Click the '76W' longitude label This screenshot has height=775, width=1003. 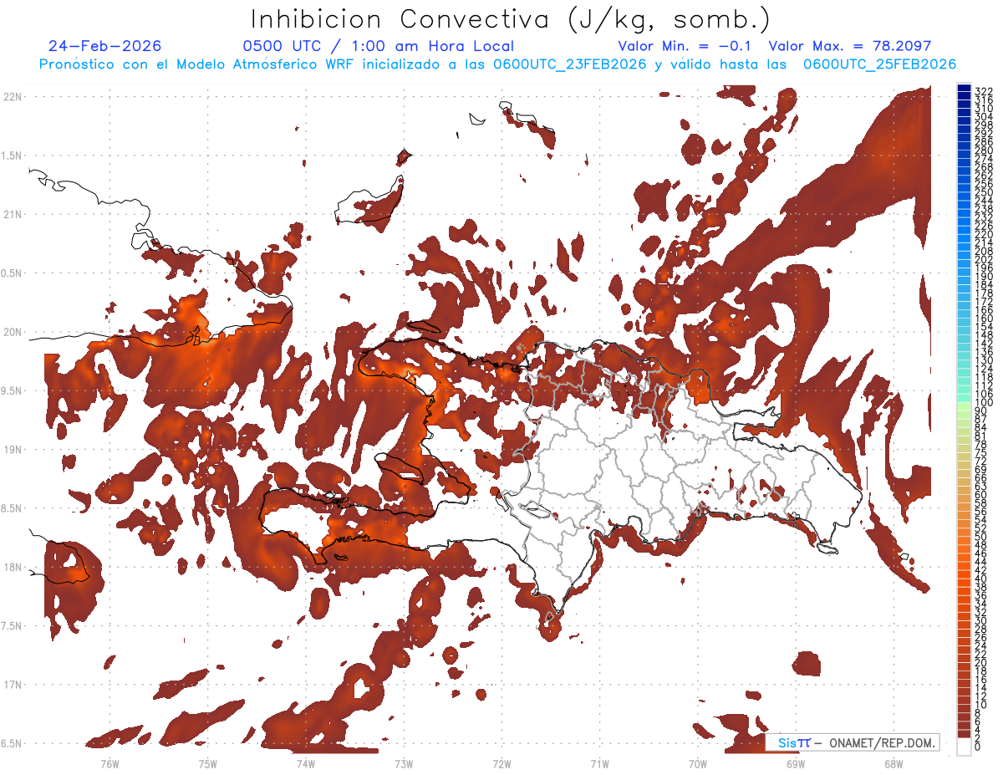pos(109,763)
